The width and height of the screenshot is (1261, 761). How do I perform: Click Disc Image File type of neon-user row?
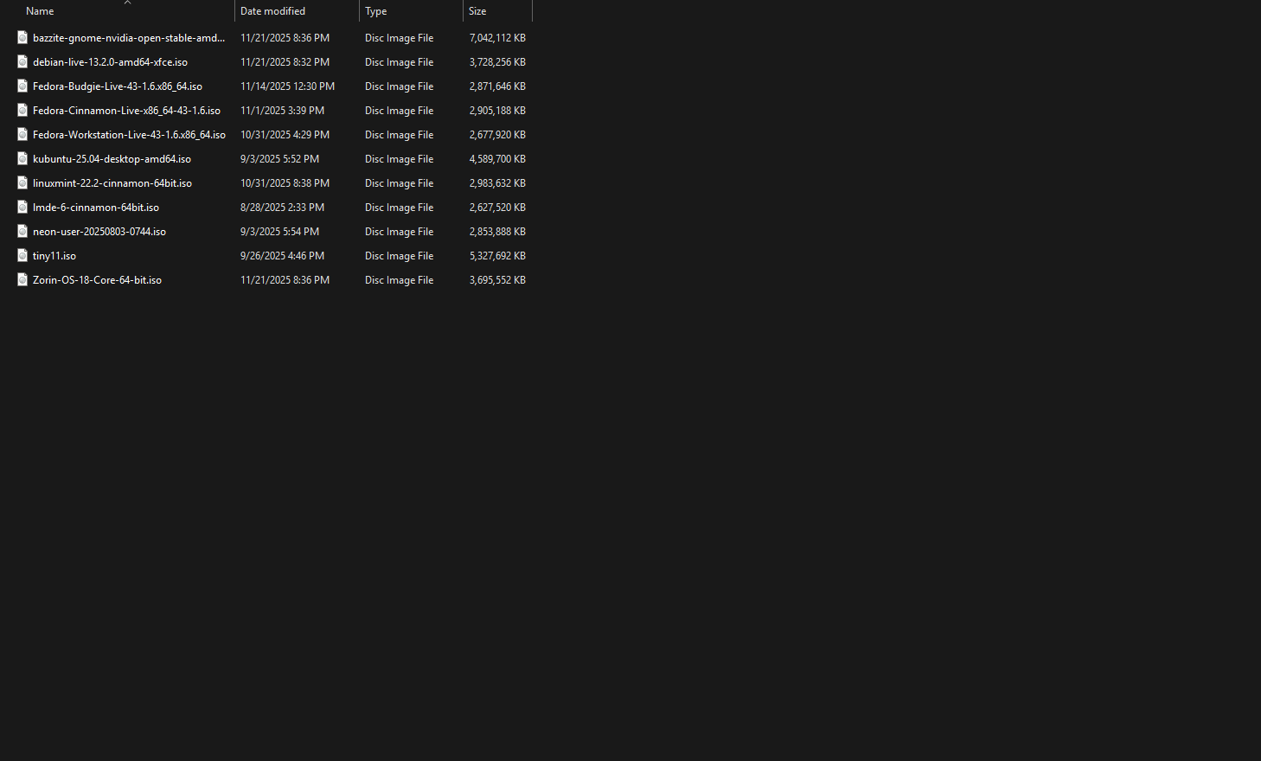click(399, 232)
